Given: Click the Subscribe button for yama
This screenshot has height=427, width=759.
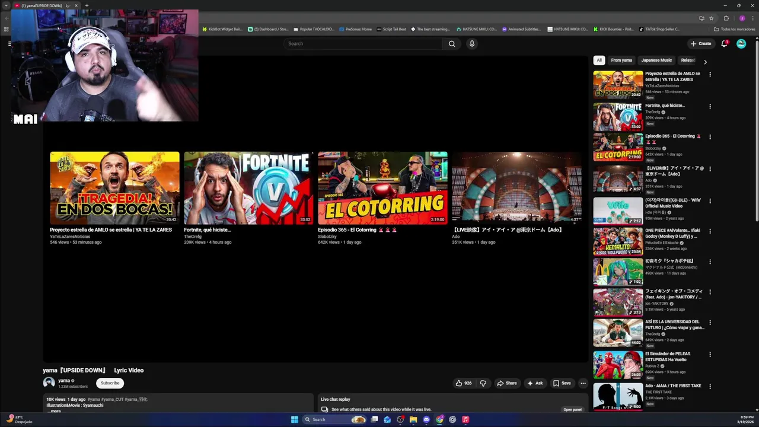Looking at the screenshot, I should (x=110, y=383).
